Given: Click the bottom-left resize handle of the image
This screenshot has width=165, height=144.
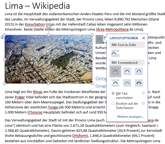Looking at the screenshot, I should 5,84.
